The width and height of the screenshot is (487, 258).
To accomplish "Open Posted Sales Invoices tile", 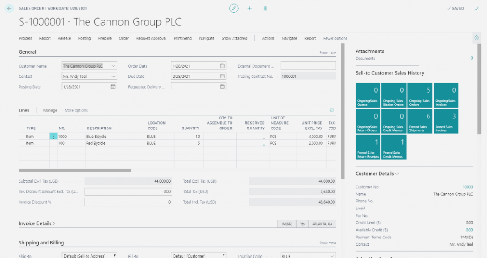I will coord(446,121).
